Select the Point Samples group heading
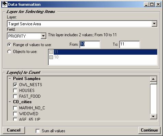 point(27,79)
